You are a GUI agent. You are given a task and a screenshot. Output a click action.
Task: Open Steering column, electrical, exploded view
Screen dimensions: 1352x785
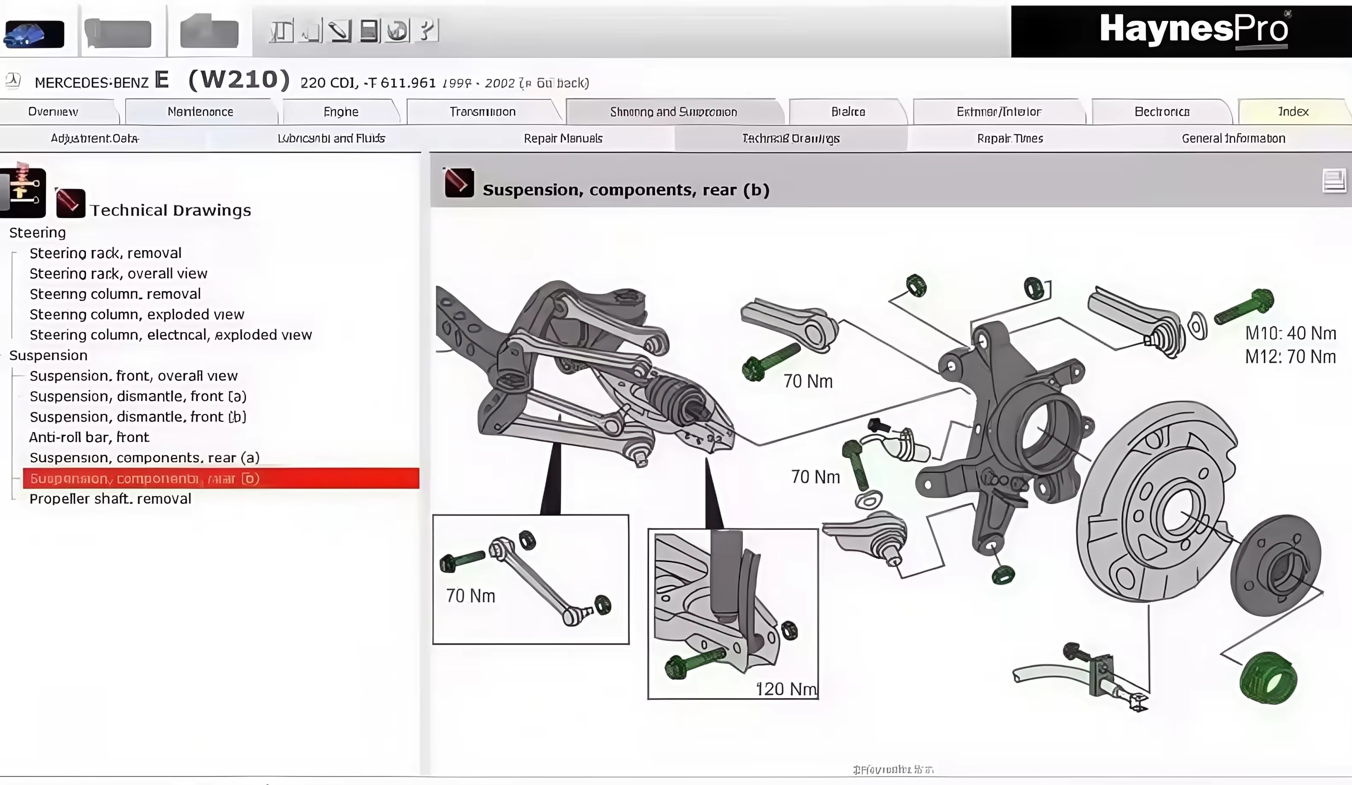coord(171,335)
